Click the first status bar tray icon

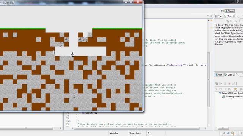click(x=224, y=133)
